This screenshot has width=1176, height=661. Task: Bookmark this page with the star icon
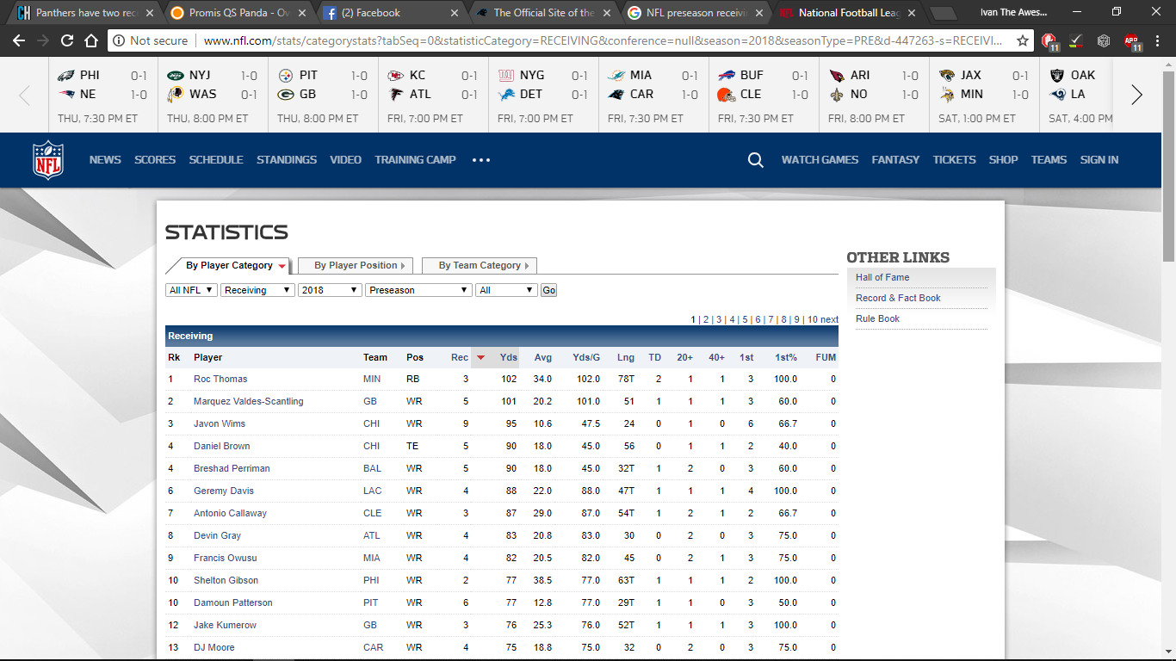(x=1023, y=40)
